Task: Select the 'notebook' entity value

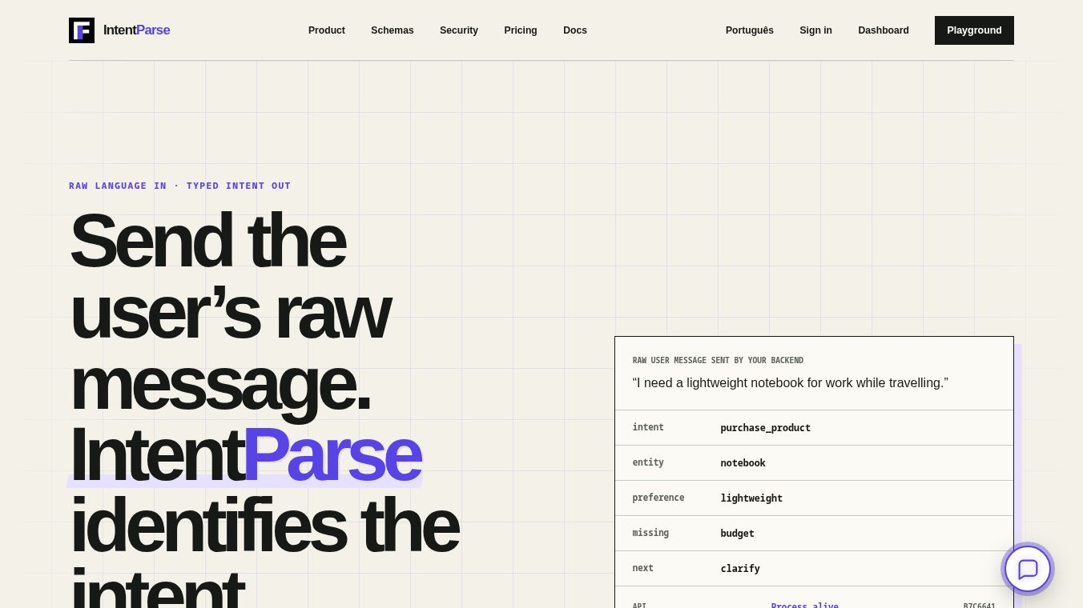Action: point(743,463)
